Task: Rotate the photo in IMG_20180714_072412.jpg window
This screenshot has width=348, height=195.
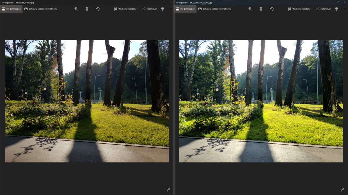Action: click(x=272, y=9)
